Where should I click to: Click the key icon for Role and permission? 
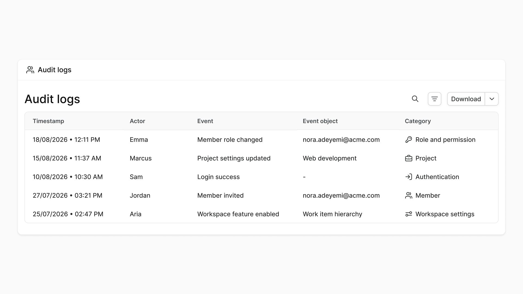(x=409, y=140)
